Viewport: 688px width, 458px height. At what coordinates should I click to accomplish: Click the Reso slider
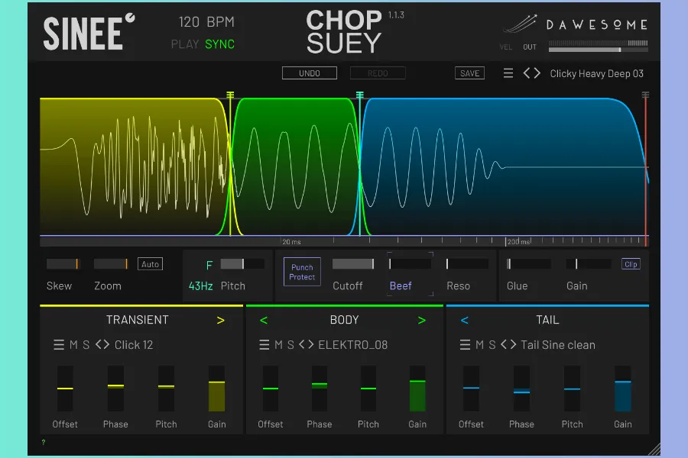[467, 264]
